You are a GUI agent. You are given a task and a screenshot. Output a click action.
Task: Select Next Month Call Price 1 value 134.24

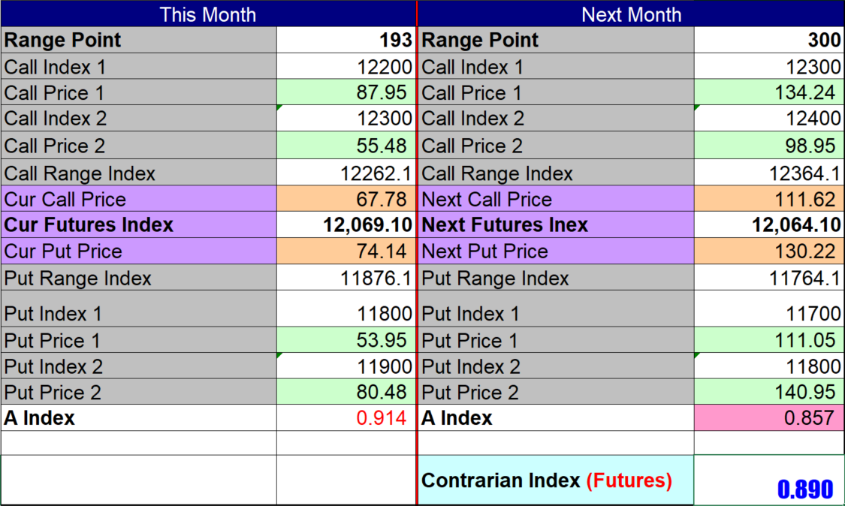[768, 93]
